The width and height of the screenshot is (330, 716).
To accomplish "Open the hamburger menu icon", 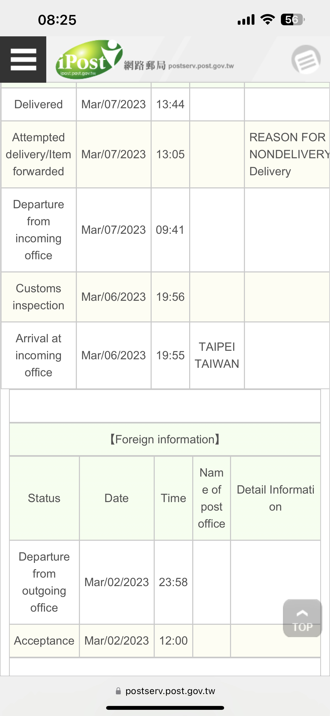I will [23, 60].
